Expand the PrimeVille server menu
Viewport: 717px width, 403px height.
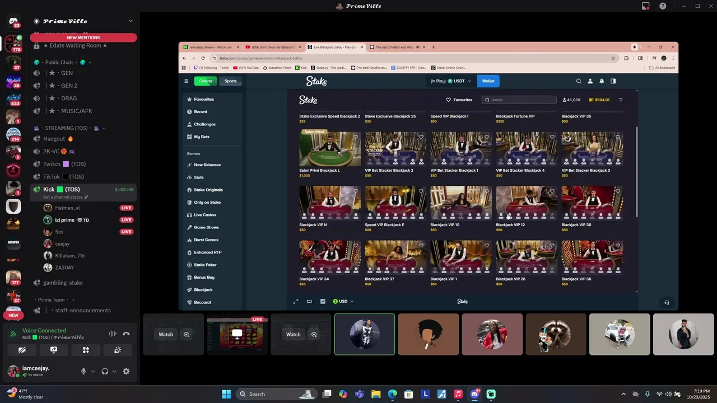[x=131, y=21]
